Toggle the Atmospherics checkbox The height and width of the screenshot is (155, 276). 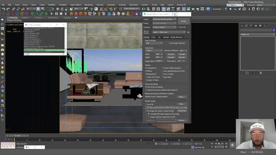[146, 68]
